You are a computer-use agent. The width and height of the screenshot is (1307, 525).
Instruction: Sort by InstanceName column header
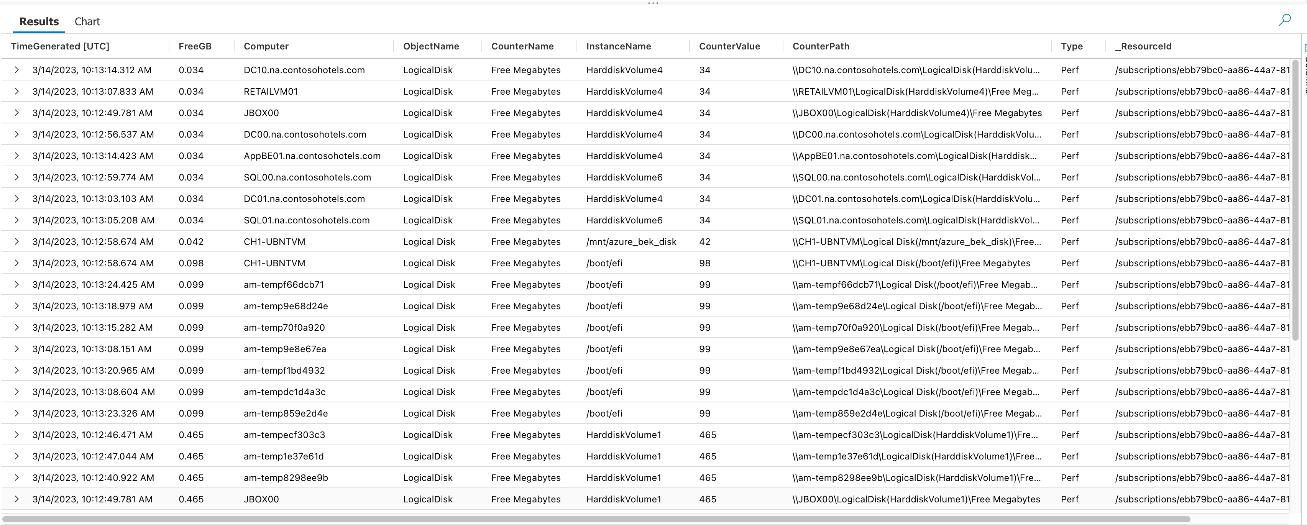(619, 46)
